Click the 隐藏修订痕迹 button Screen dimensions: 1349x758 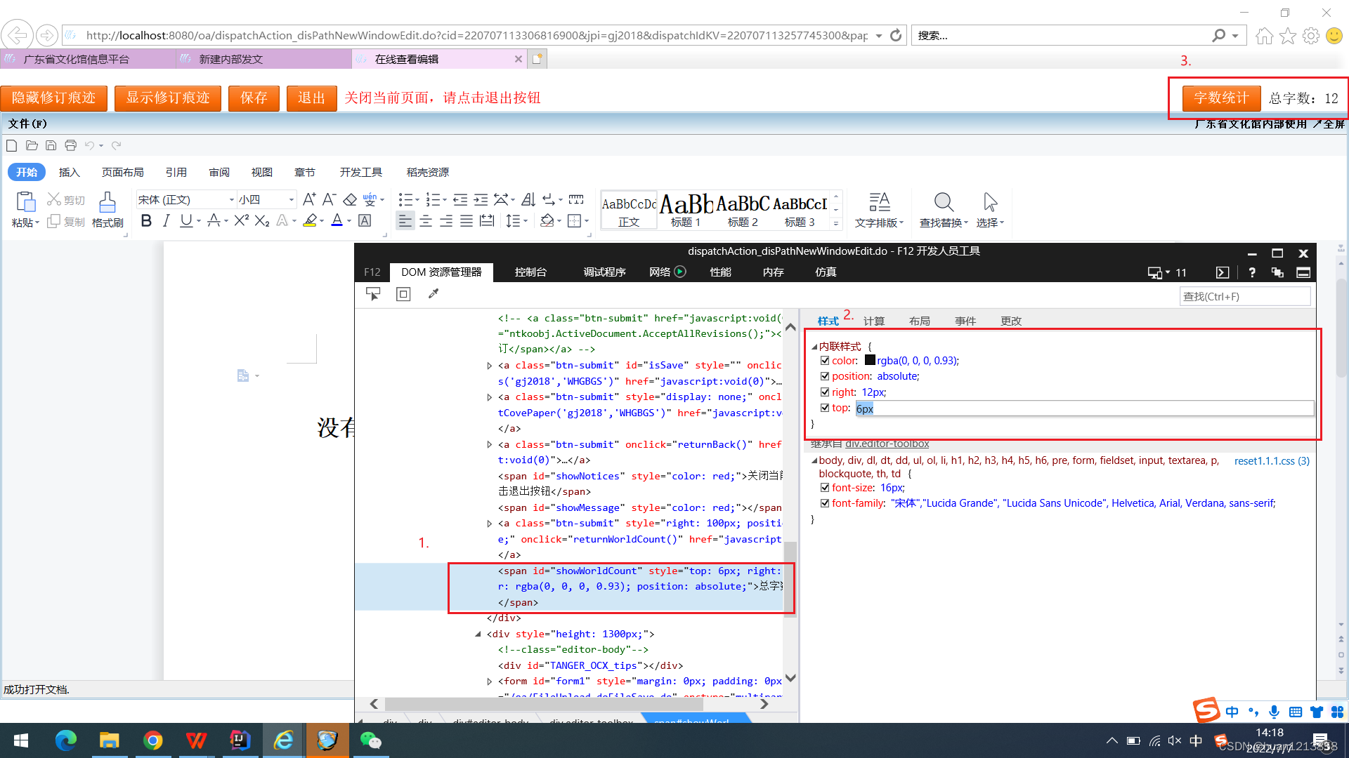[53, 98]
